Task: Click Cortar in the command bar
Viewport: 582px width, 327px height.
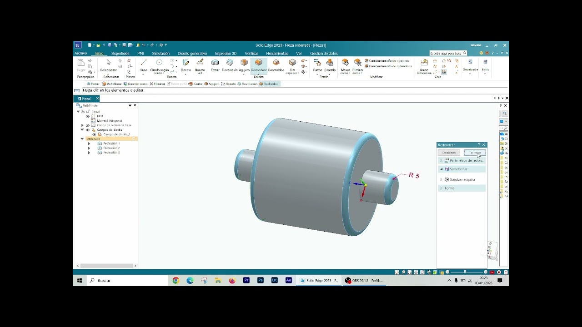Action: click(196, 84)
